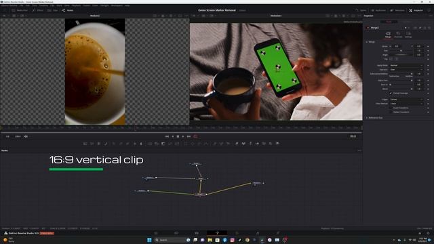Add a Fast Noise node from the toolbar
434x244 pixels.
point(92,144)
